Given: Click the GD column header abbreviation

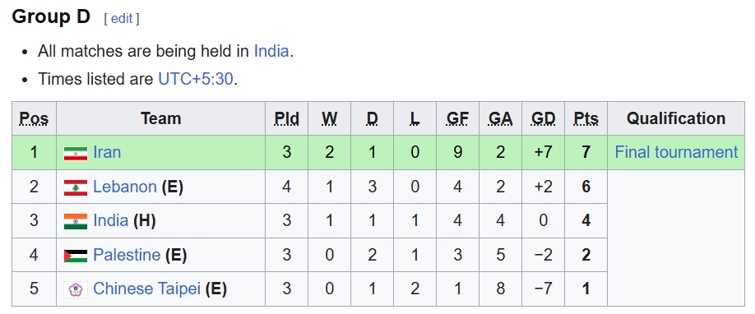Looking at the screenshot, I should pyautogui.click(x=543, y=119).
